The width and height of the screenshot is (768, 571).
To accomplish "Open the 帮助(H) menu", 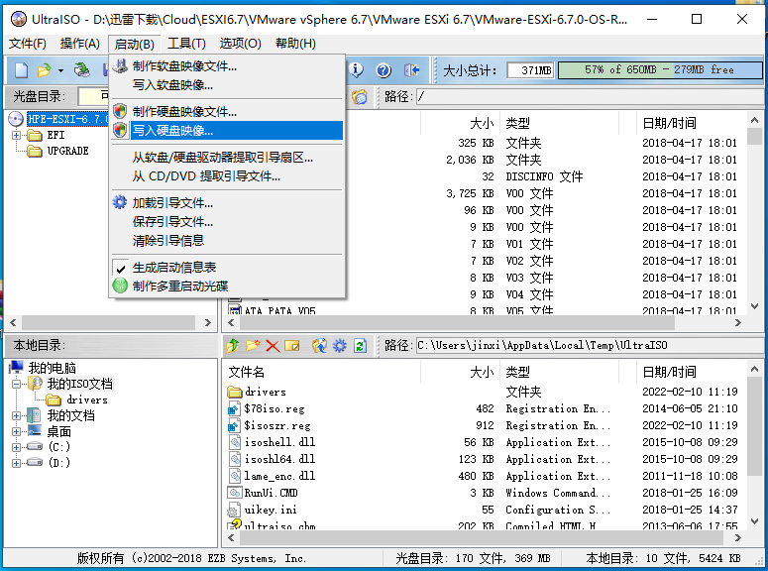I will pyautogui.click(x=295, y=44).
